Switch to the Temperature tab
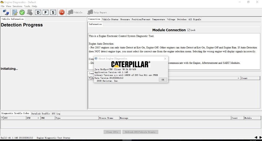Viewport: 262px width, 141px height. click(x=159, y=19)
